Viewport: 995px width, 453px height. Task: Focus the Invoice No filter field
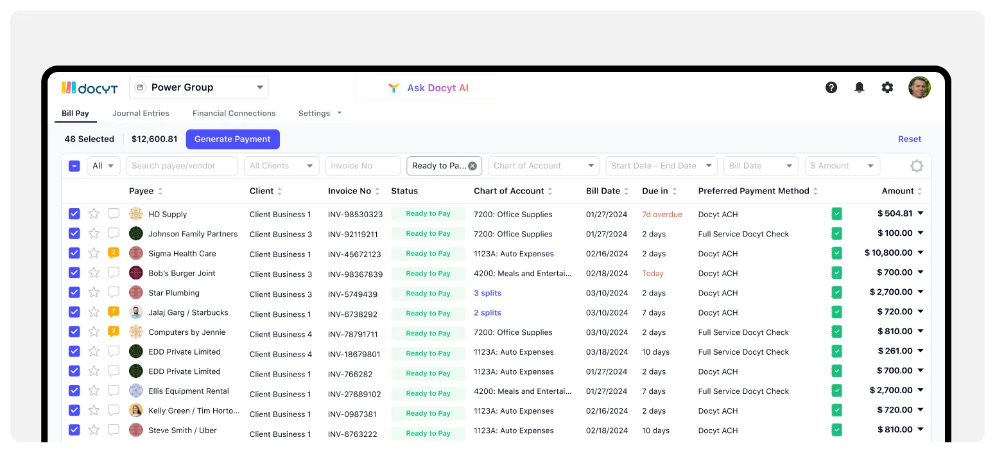[363, 166]
